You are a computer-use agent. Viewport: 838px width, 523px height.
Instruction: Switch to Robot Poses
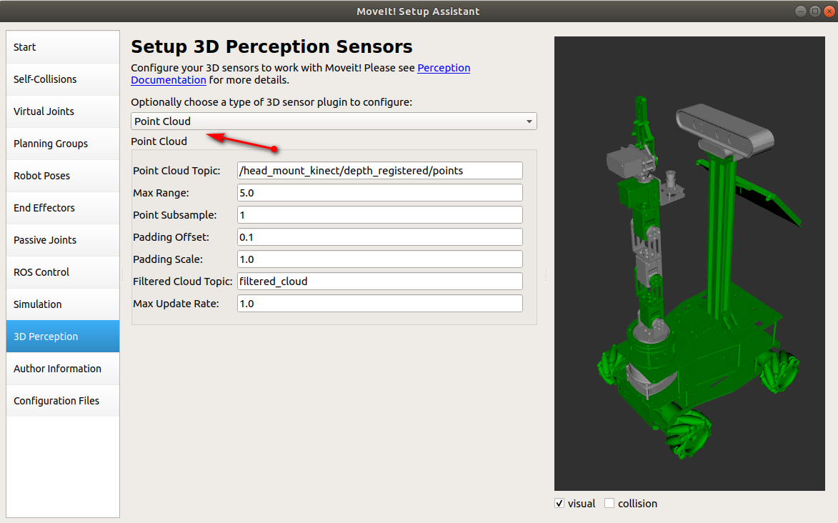click(63, 175)
